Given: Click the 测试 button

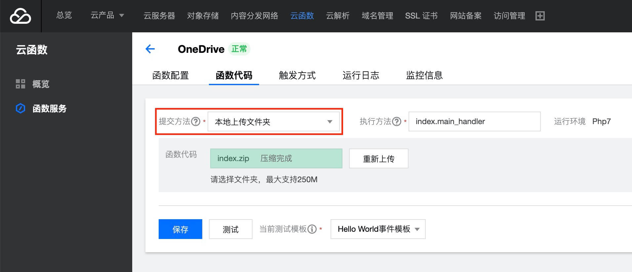Looking at the screenshot, I should [230, 229].
